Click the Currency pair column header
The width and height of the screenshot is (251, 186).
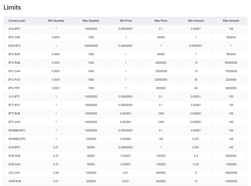click(17, 21)
